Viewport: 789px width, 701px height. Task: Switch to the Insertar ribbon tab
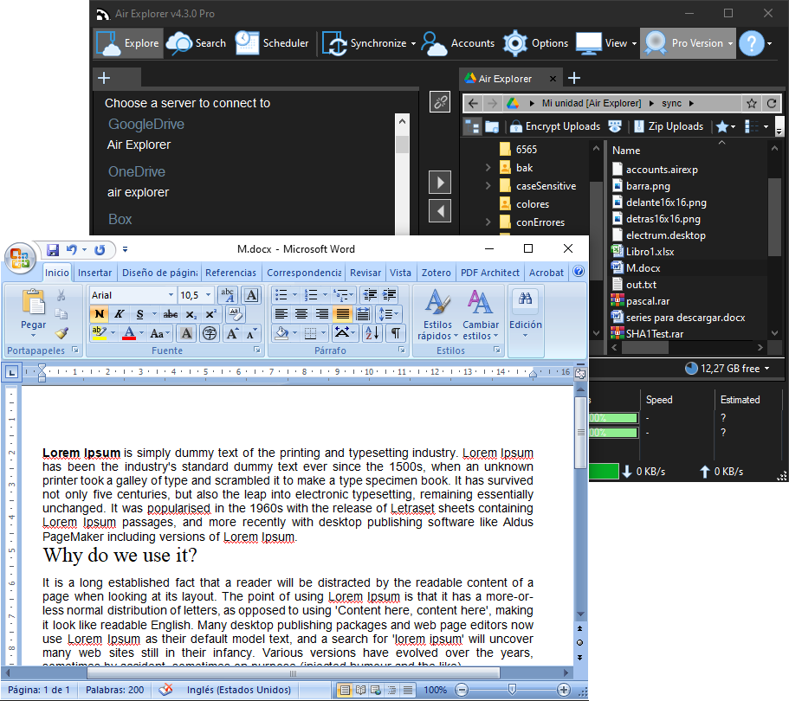pos(94,272)
